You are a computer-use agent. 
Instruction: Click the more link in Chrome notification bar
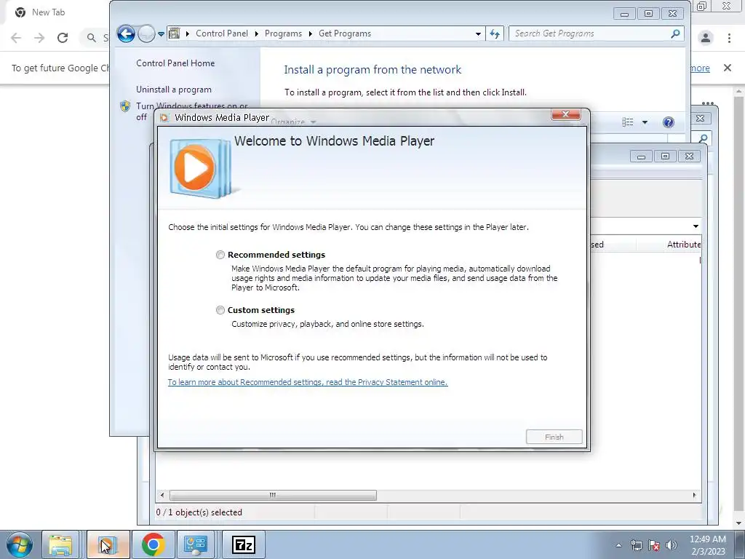coord(700,68)
